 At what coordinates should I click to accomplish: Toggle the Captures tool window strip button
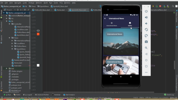[1, 39]
